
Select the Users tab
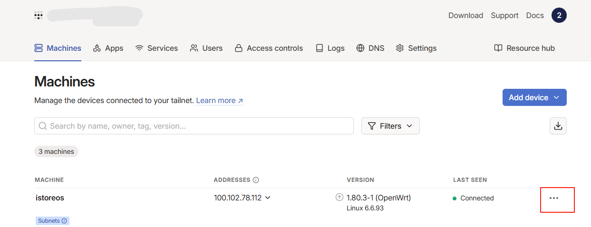(206, 48)
